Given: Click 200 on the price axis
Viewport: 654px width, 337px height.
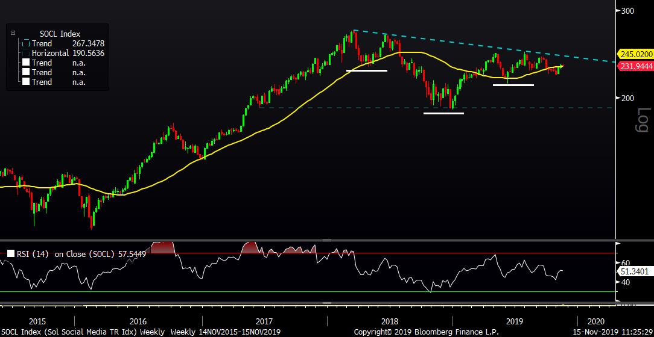Looking at the screenshot, I should click(627, 98).
